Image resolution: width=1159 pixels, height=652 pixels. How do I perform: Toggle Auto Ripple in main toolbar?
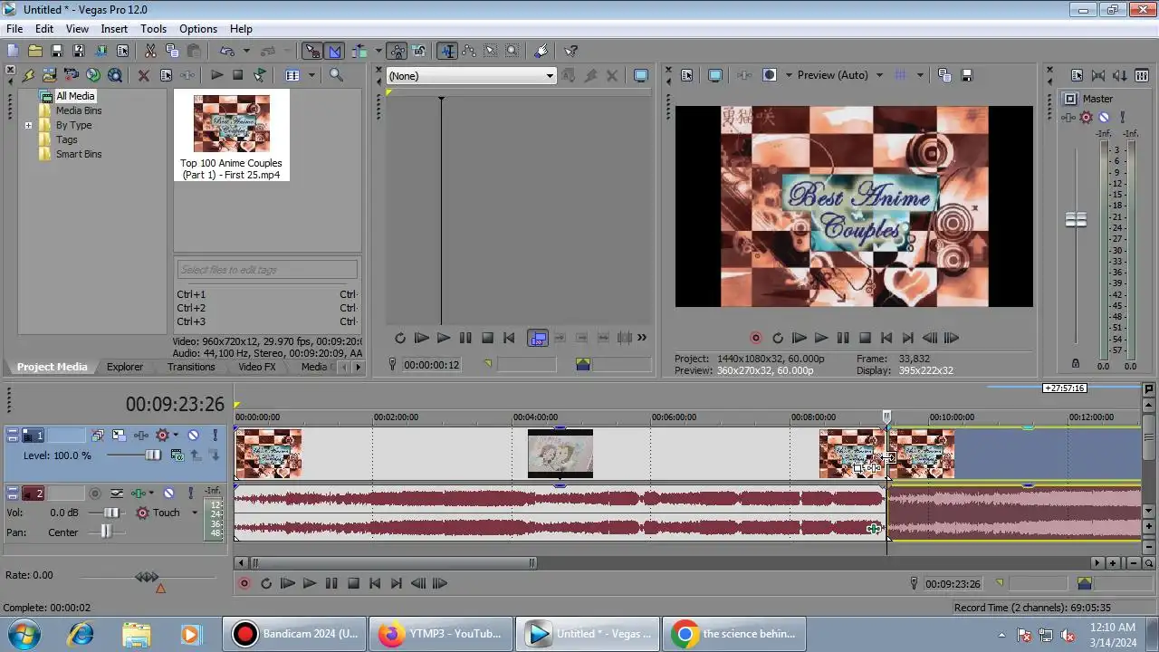click(359, 52)
